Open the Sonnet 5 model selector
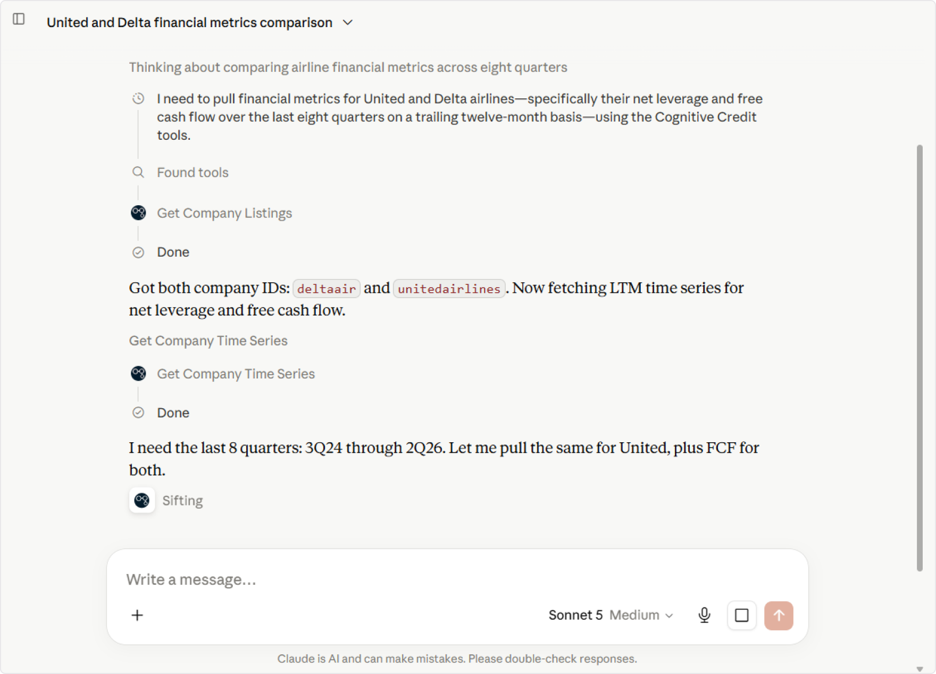This screenshot has width=936, height=674. 575,615
